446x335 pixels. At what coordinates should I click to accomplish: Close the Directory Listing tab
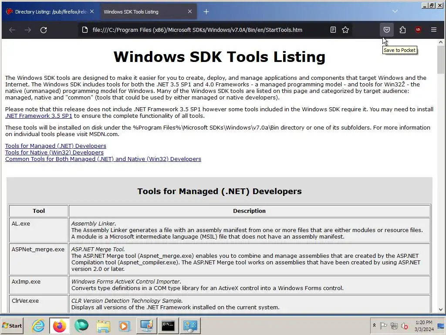point(91,12)
